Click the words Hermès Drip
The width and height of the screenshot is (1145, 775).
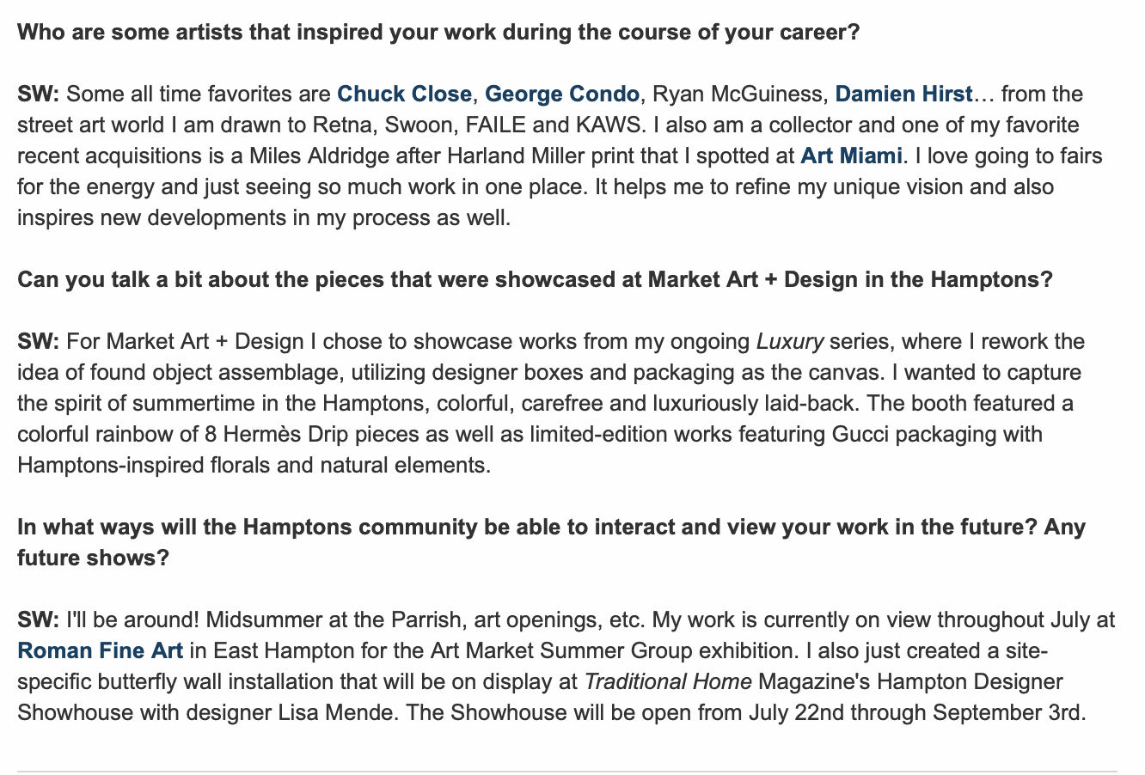[288, 434]
